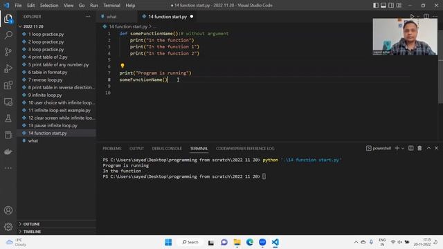This screenshot has width=443, height=249.
Task: Open the Go menu
Action: [x=82, y=6]
